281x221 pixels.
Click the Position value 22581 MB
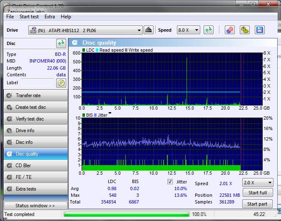pyautogui.click(x=229, y=195)
